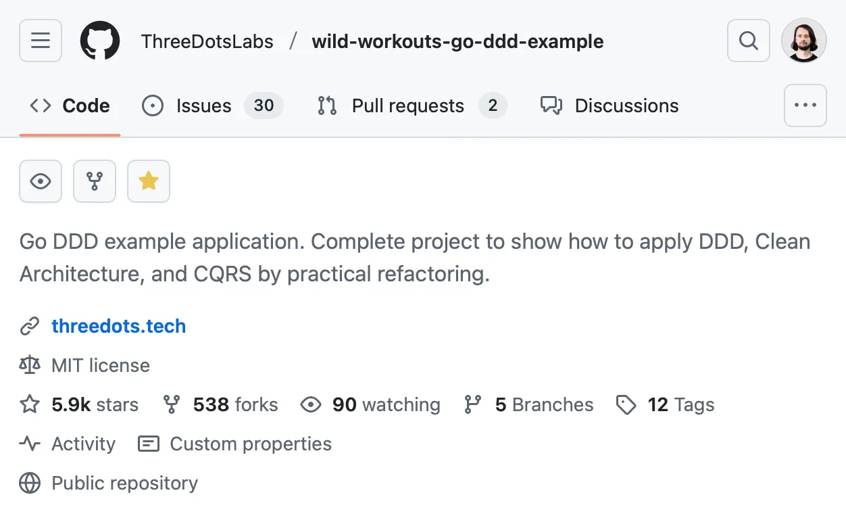The height and width of the screenshot is (518, 846).
Task: Show the 5.9k stars list
Action: tap(95, 405)
